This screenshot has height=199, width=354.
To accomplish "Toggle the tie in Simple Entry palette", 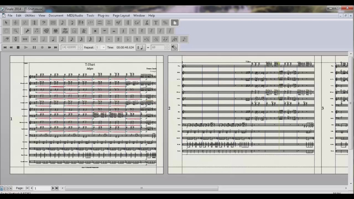I will coord(165,39).
